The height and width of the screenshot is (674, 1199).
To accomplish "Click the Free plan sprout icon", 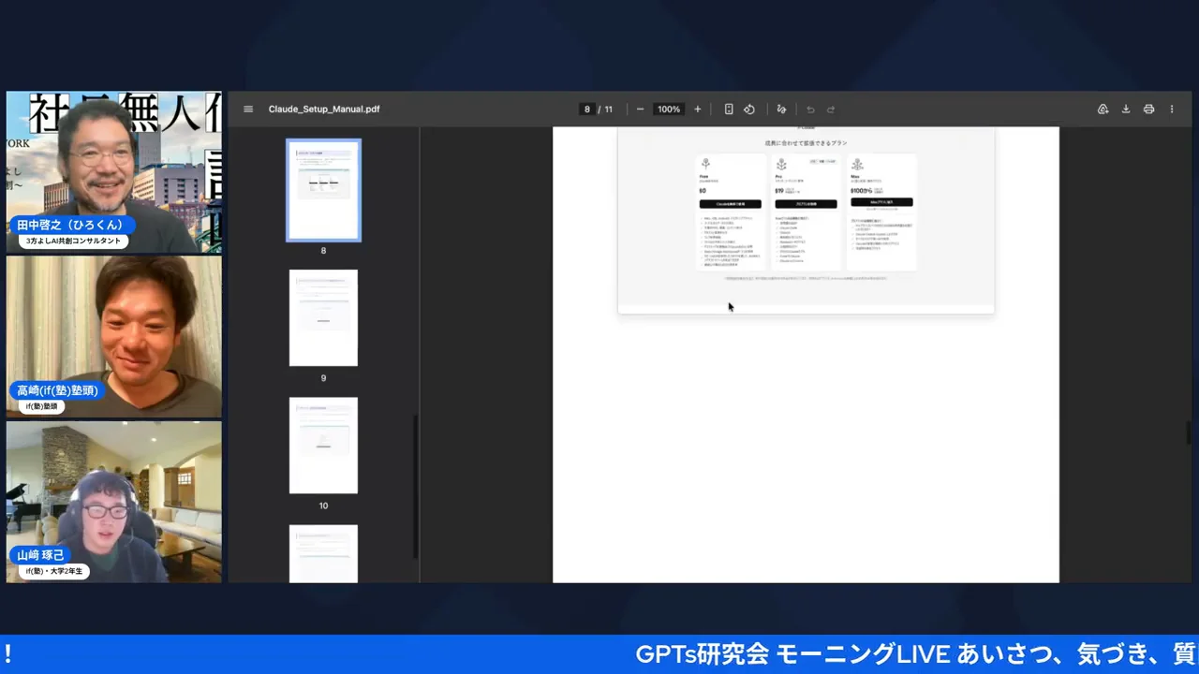I will (705, 164).
